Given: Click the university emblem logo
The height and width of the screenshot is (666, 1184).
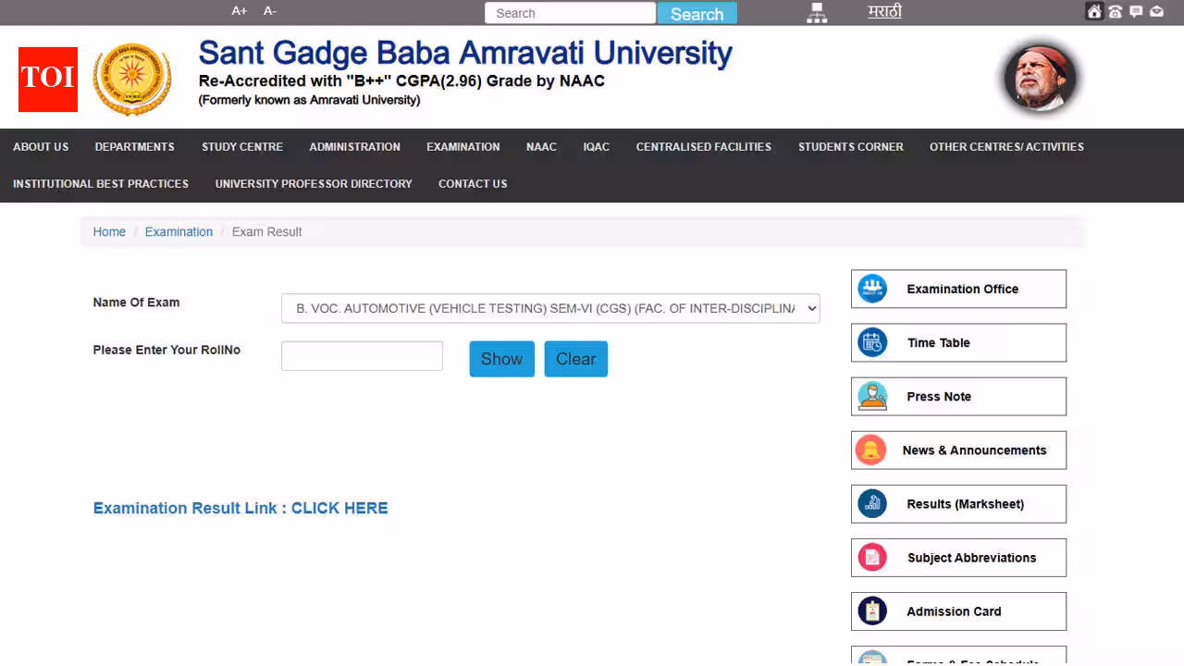Looking at the screenshot, I should [132, 80].
